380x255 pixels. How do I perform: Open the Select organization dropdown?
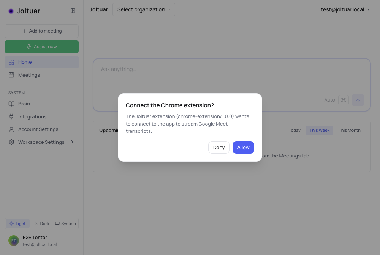point(144,10)
